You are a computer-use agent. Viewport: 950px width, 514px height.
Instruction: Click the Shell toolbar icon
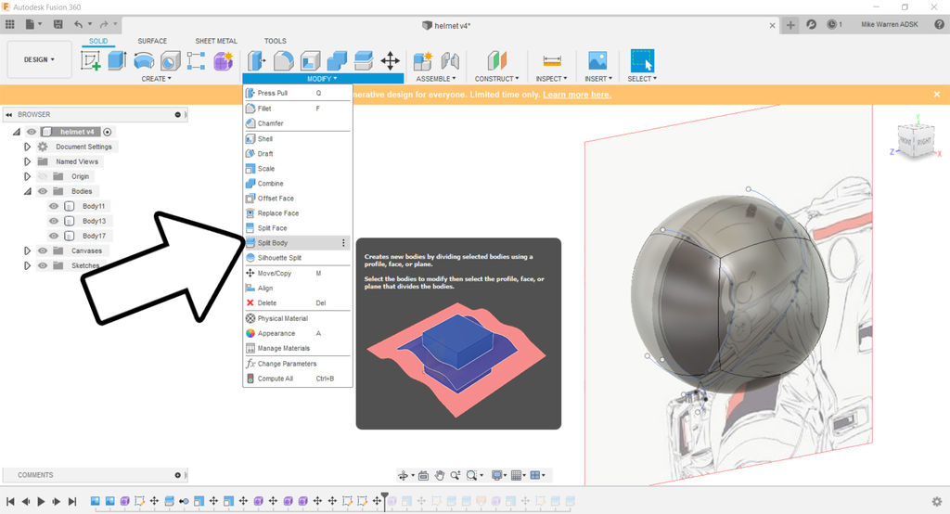click(x=310, y=60)
